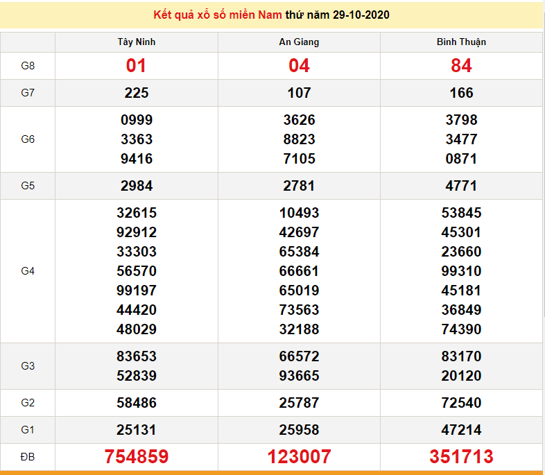Select the G3 number 93665

[299, 376]
